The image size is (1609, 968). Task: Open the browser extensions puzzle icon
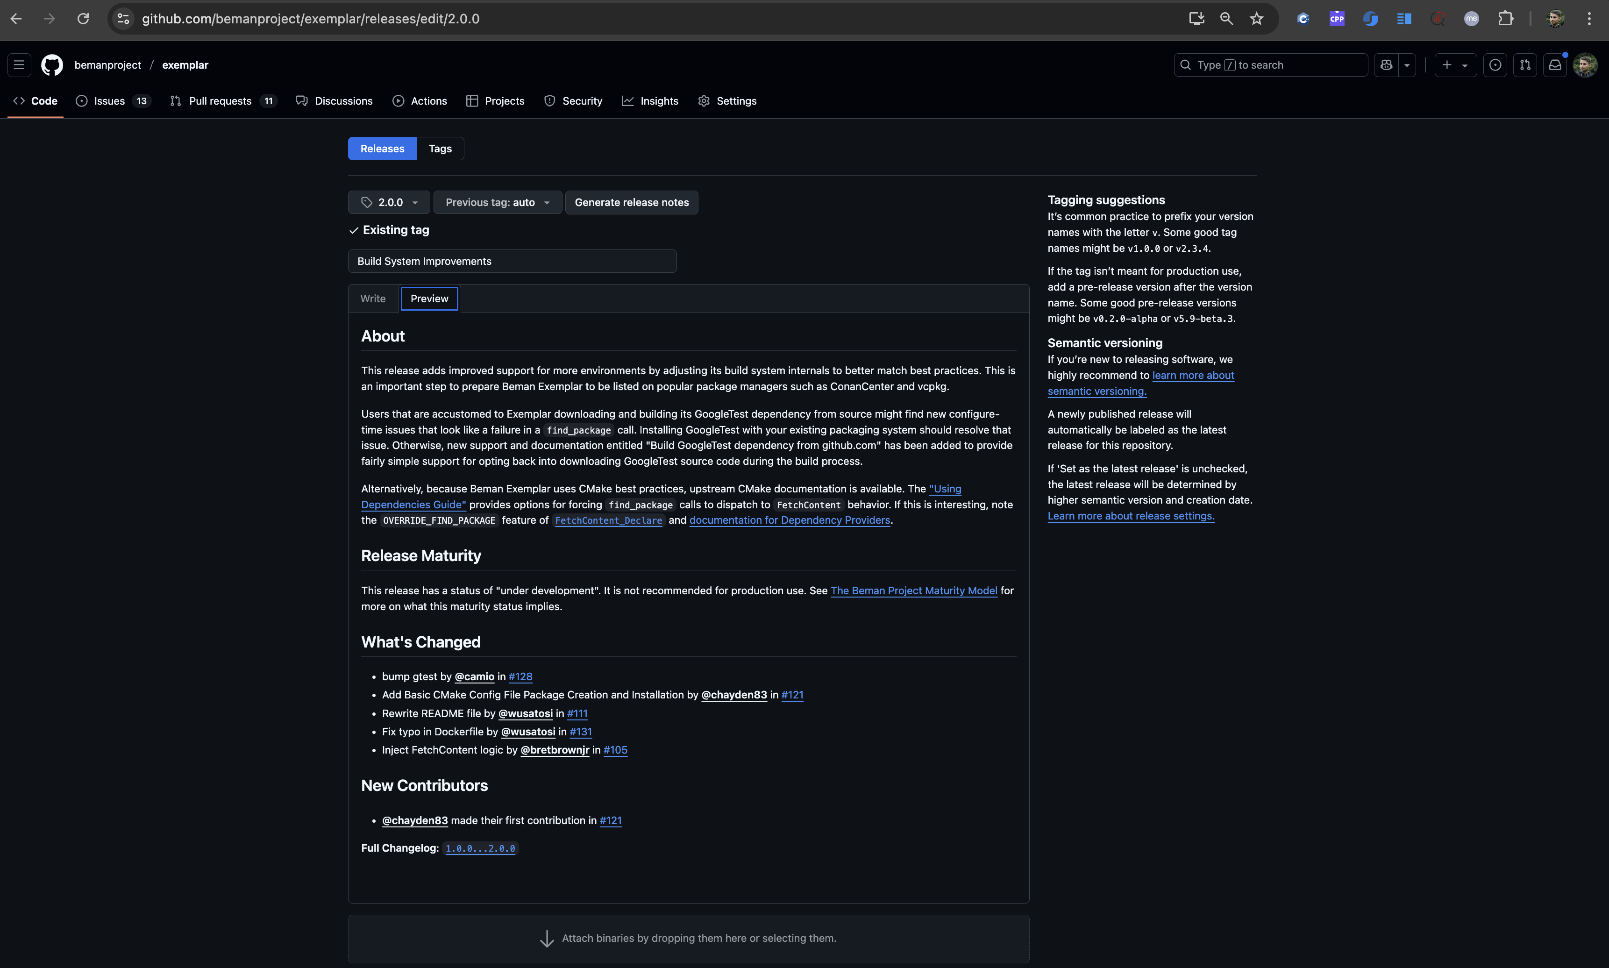coord(1505,19)
